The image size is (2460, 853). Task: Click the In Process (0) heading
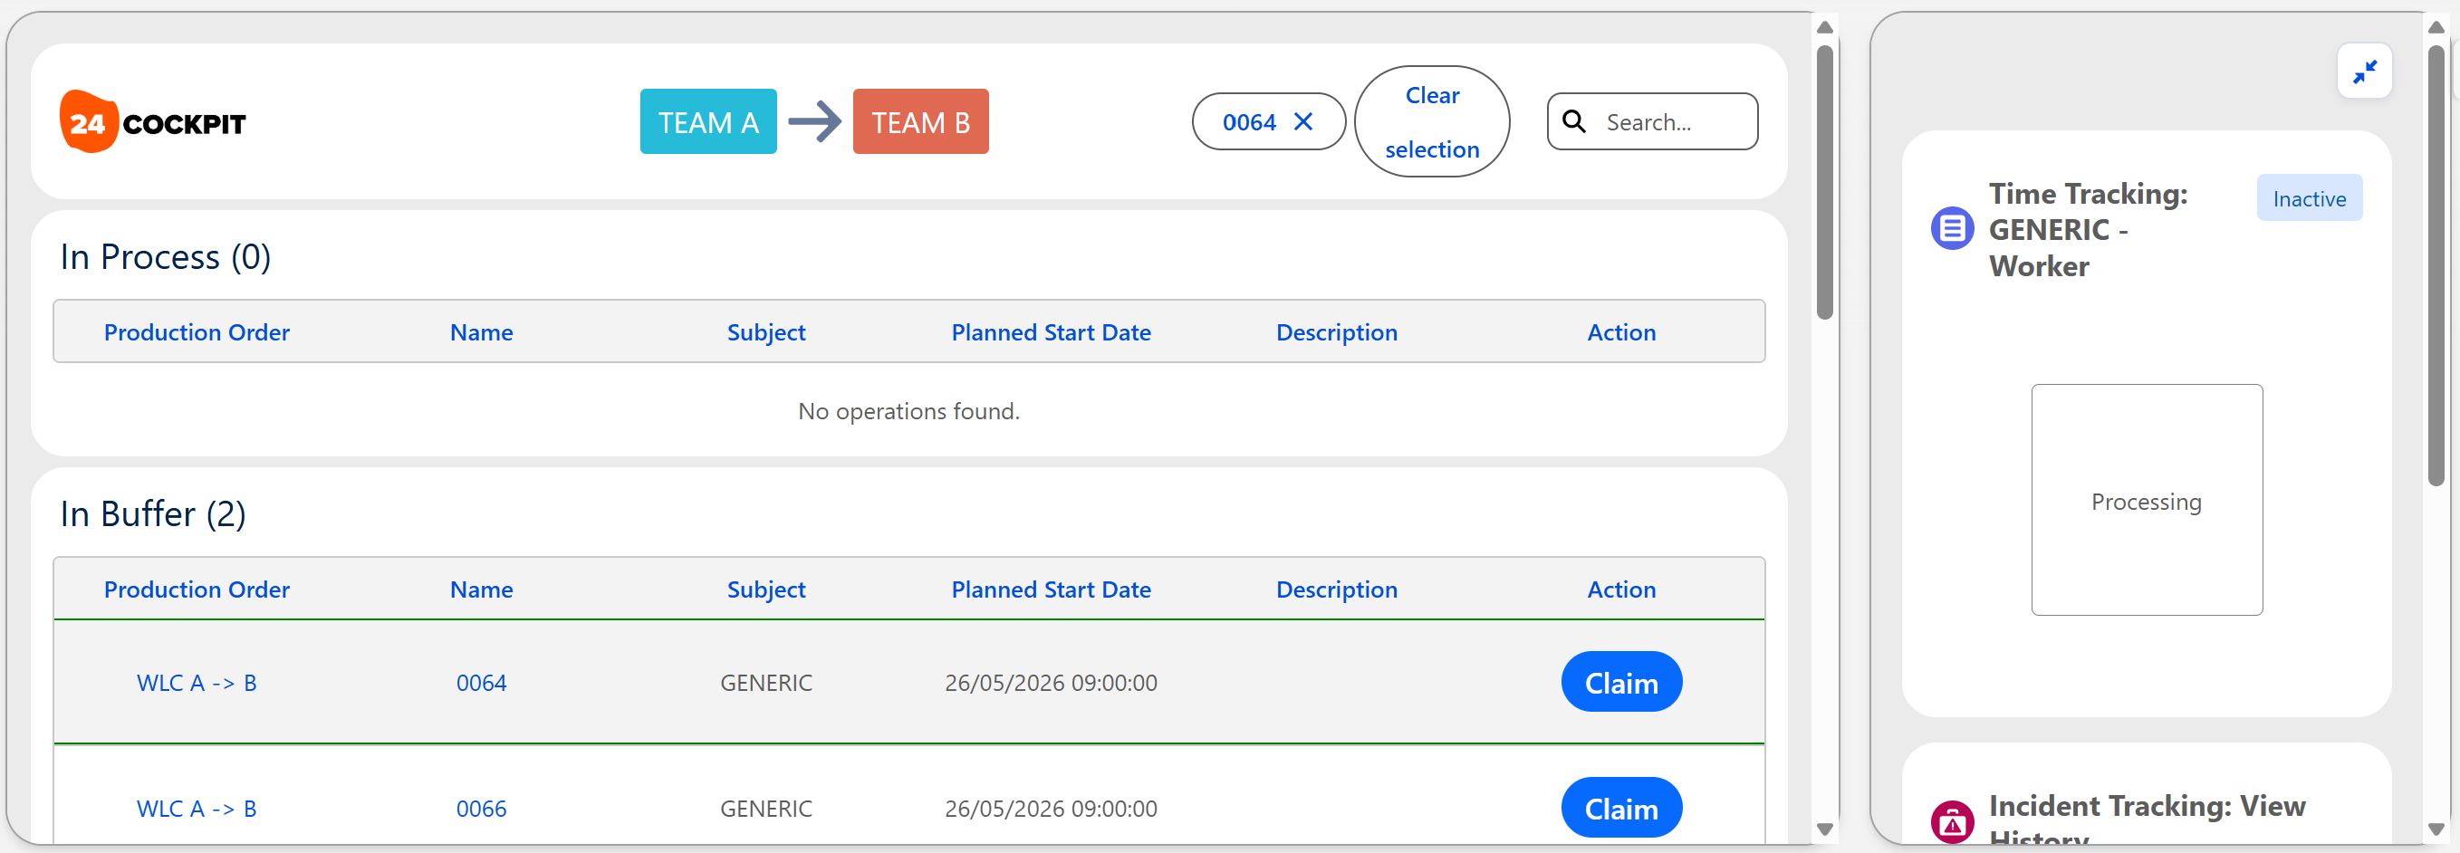[165, 257]
